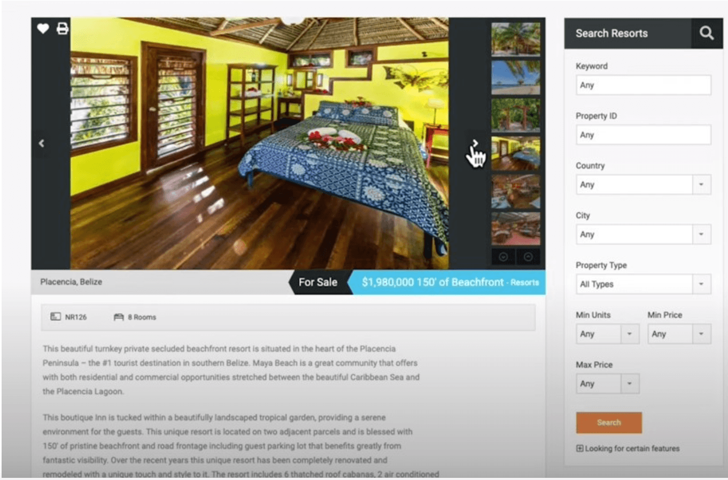Open the Max Price dropdown
The width and height of the screenshot is (728, 480).
(607, 384)
